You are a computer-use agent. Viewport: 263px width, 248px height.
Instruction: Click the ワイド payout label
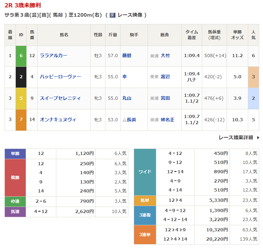145,172
